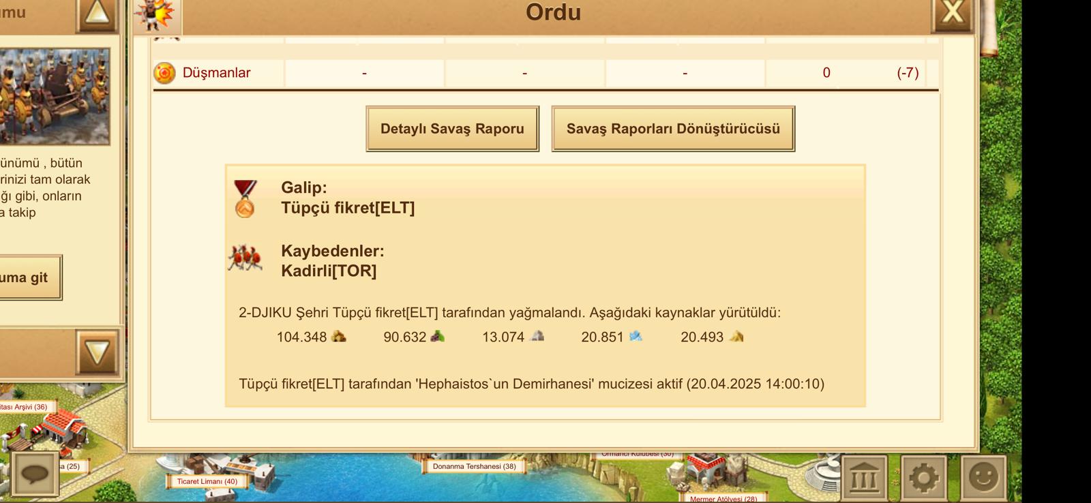Click the Düşmanlar row label
1091x503 pixels.
click(216, 73)
